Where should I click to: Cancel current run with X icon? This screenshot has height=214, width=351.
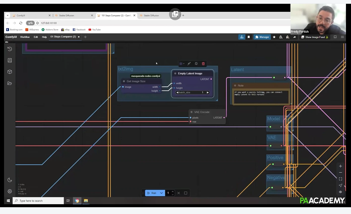point(179,193)
